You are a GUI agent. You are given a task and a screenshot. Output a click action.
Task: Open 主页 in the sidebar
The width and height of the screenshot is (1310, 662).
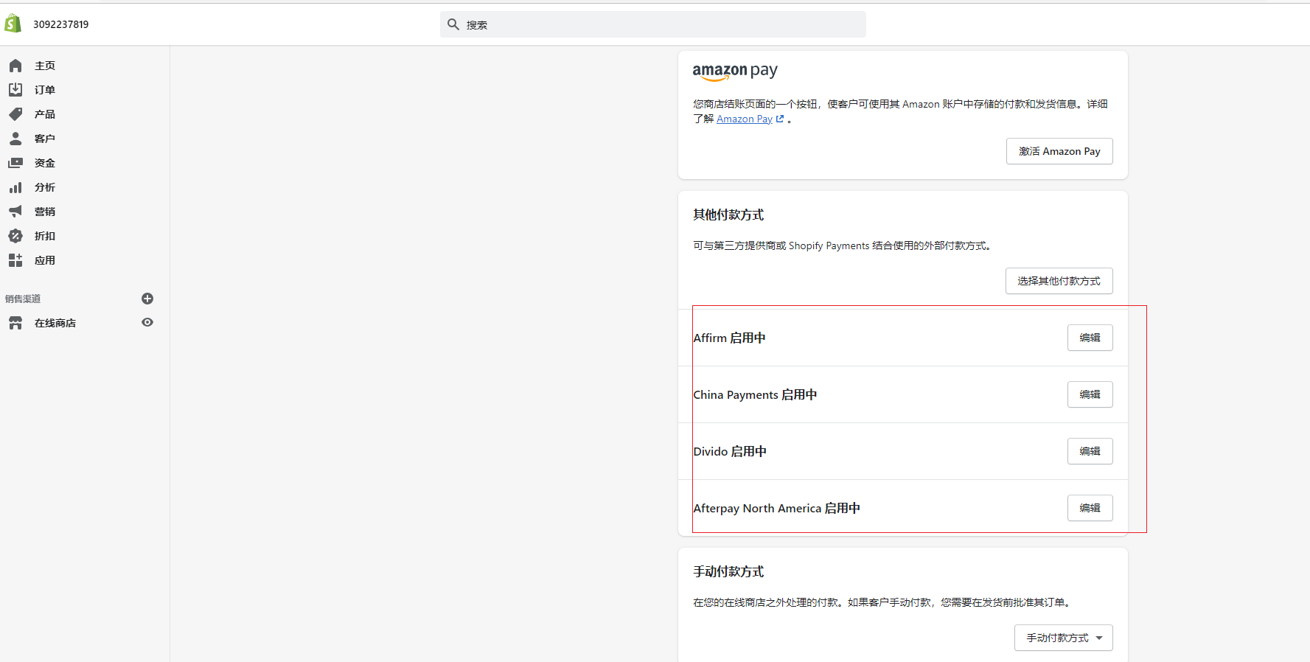[45, 66]
